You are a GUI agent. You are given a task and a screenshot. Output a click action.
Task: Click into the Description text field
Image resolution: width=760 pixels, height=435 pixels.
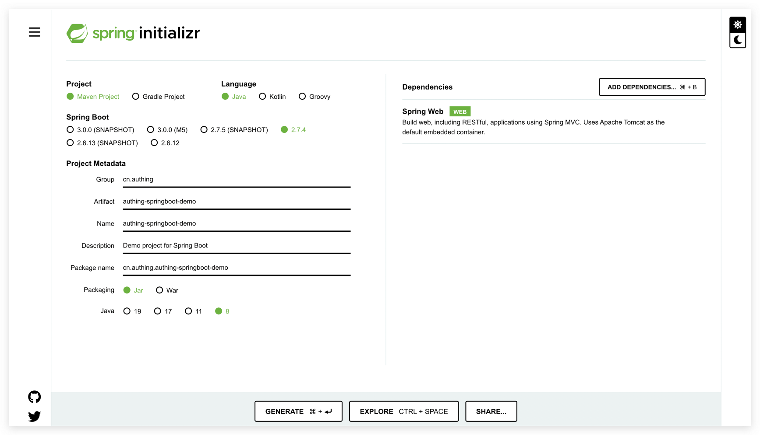[236, 246]
